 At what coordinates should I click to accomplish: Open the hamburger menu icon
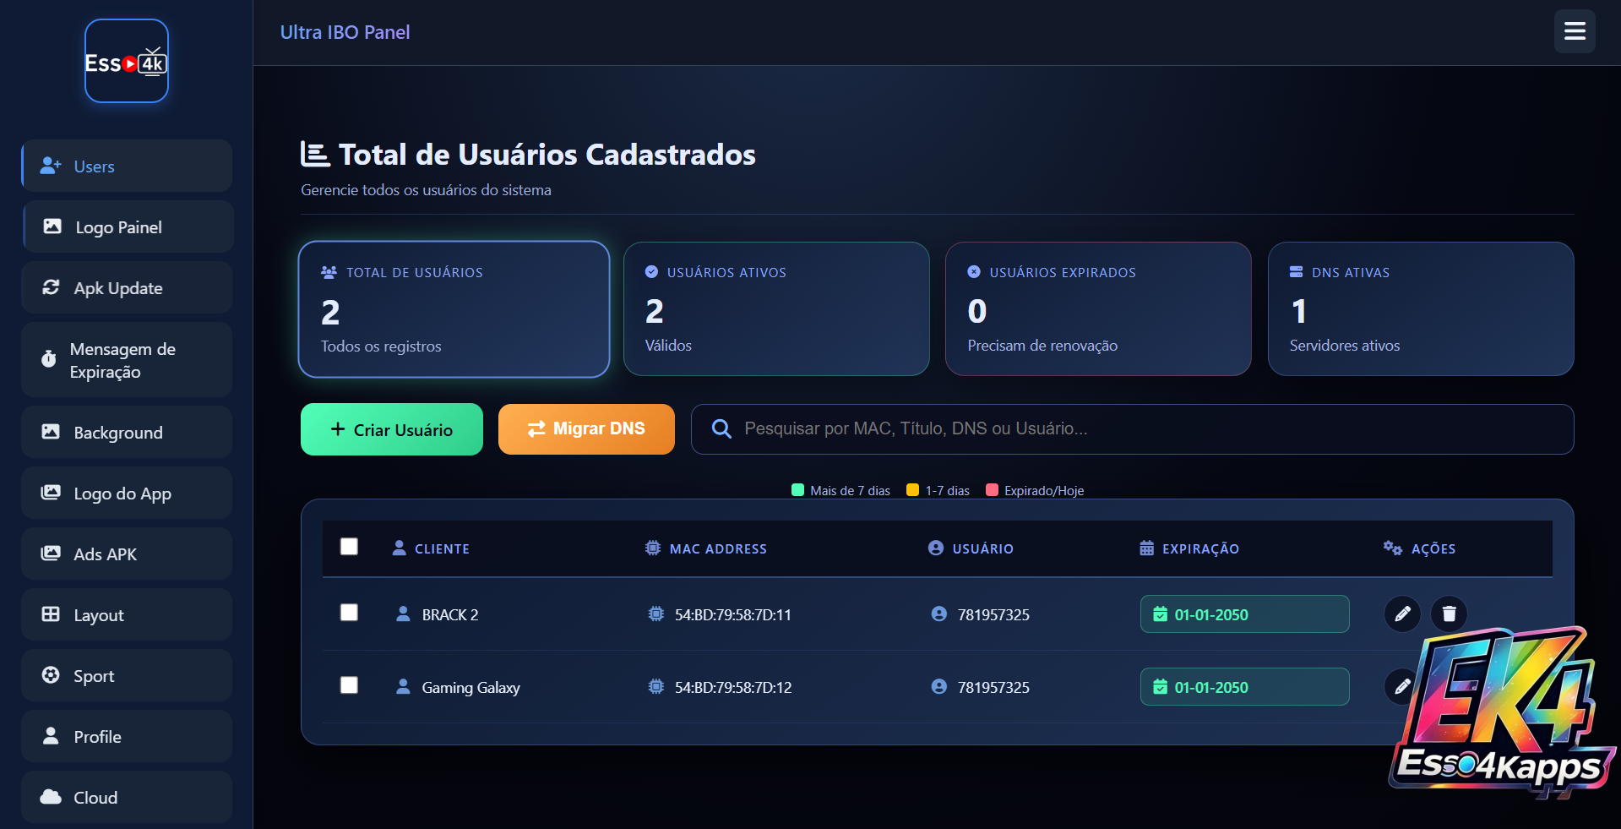(x=1575, y=31)
